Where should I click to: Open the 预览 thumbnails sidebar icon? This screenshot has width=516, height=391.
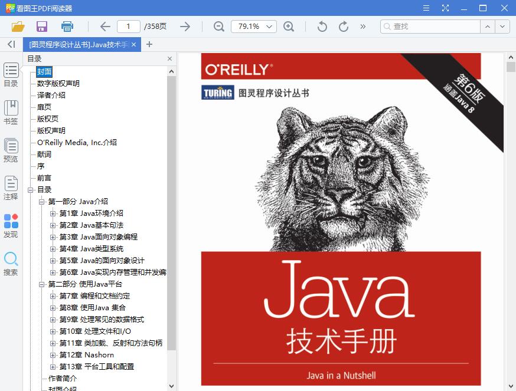tap(11, 150)
